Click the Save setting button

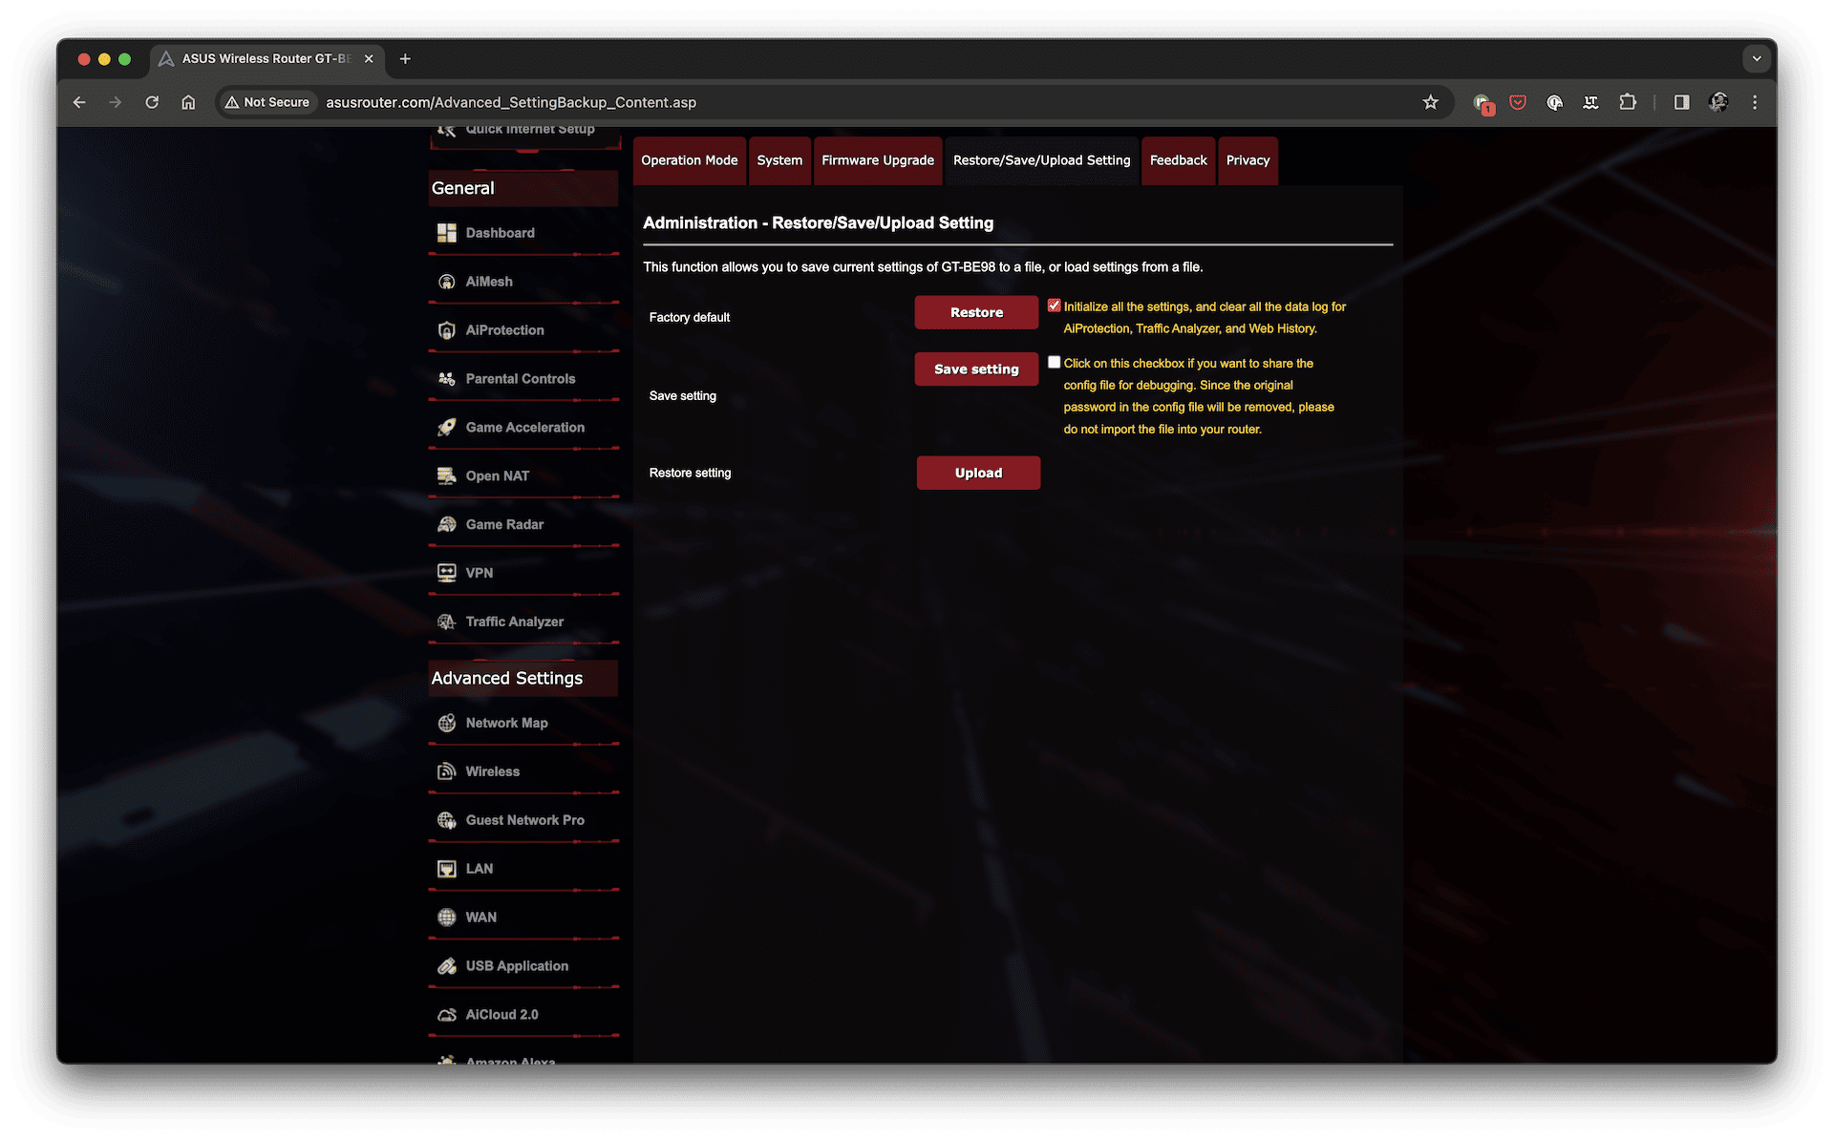[x=976, y=369]
